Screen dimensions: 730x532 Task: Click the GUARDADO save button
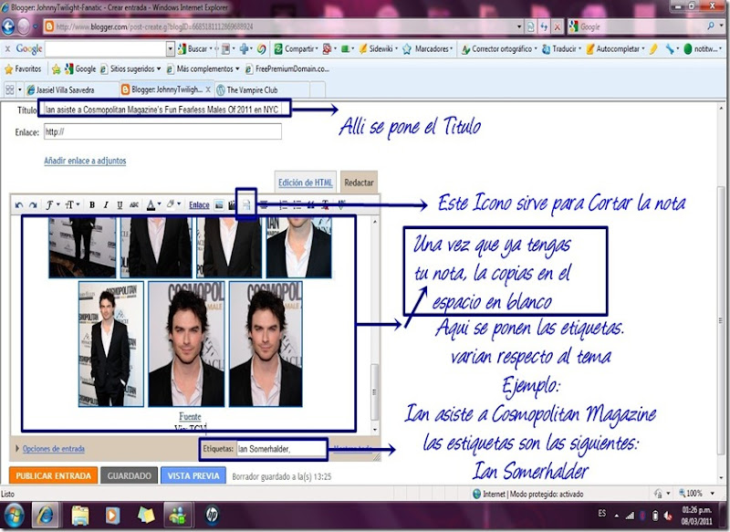click(x=130, y=475)
